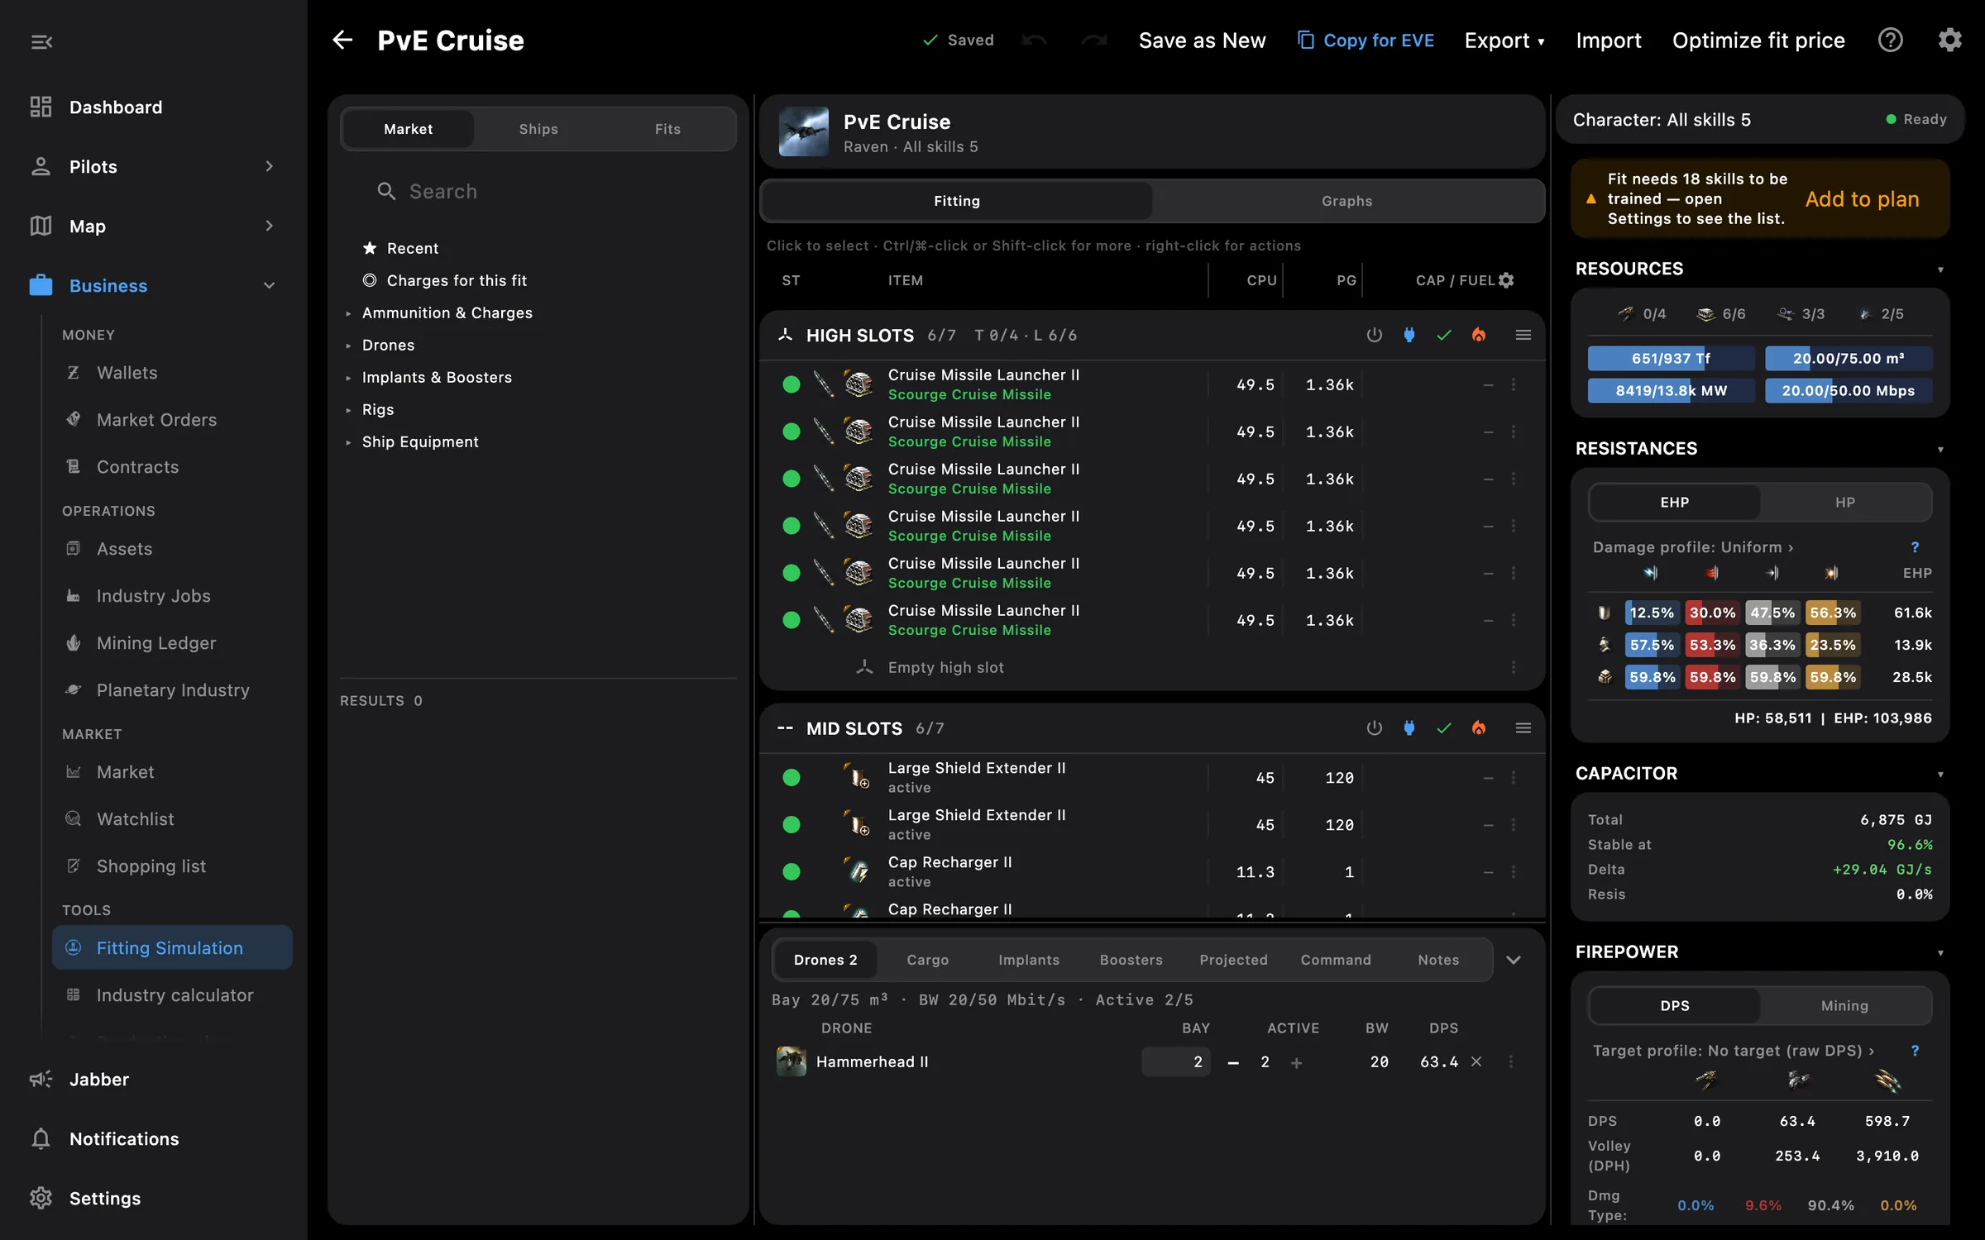Click the market Search field
This screenshot has height=1240, width=1985.
[538, 191]
